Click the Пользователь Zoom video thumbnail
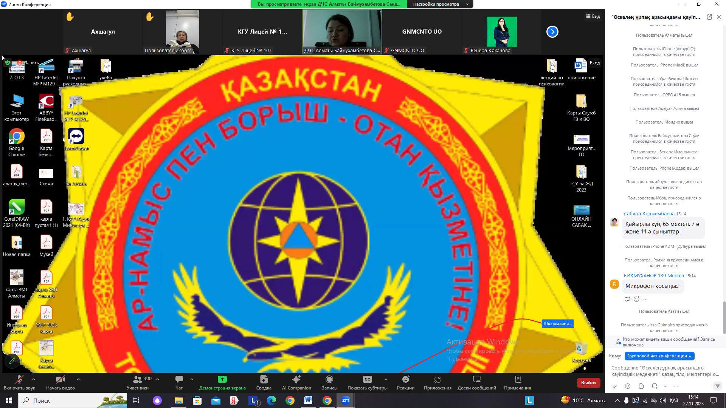 [183, 32]
